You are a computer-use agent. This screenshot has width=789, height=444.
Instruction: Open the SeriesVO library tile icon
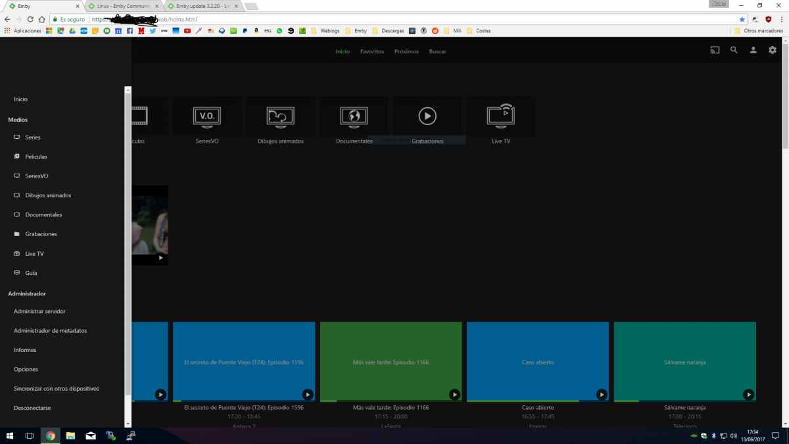(x=207, y=116)
